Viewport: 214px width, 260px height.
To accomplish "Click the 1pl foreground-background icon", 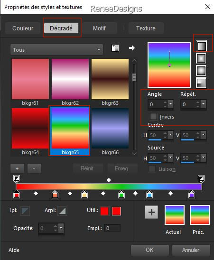I will [x=25, y=211].
